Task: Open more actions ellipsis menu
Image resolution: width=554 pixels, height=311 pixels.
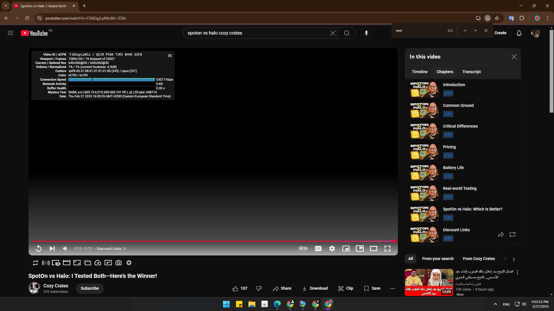Action: [392, 289]
